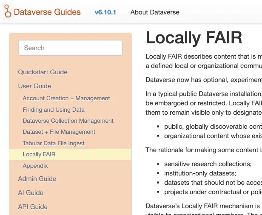Open the Quickstart Guide sidebar link
The image size is (262, 215).
pyautogui.click(x=43, y=72)
